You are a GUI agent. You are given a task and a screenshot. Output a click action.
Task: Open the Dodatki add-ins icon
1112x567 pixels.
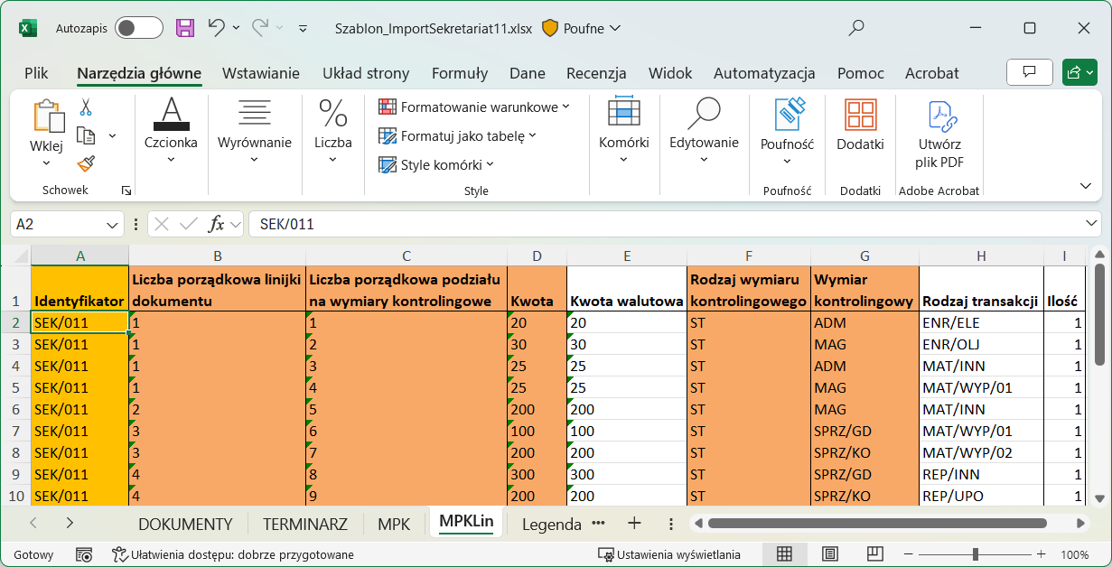(x=860, y=126)
